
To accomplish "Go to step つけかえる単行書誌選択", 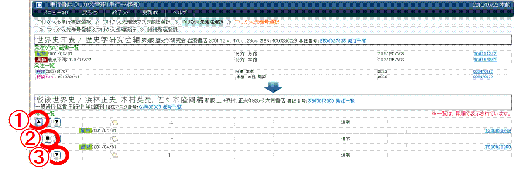I will tap(64, 22).
